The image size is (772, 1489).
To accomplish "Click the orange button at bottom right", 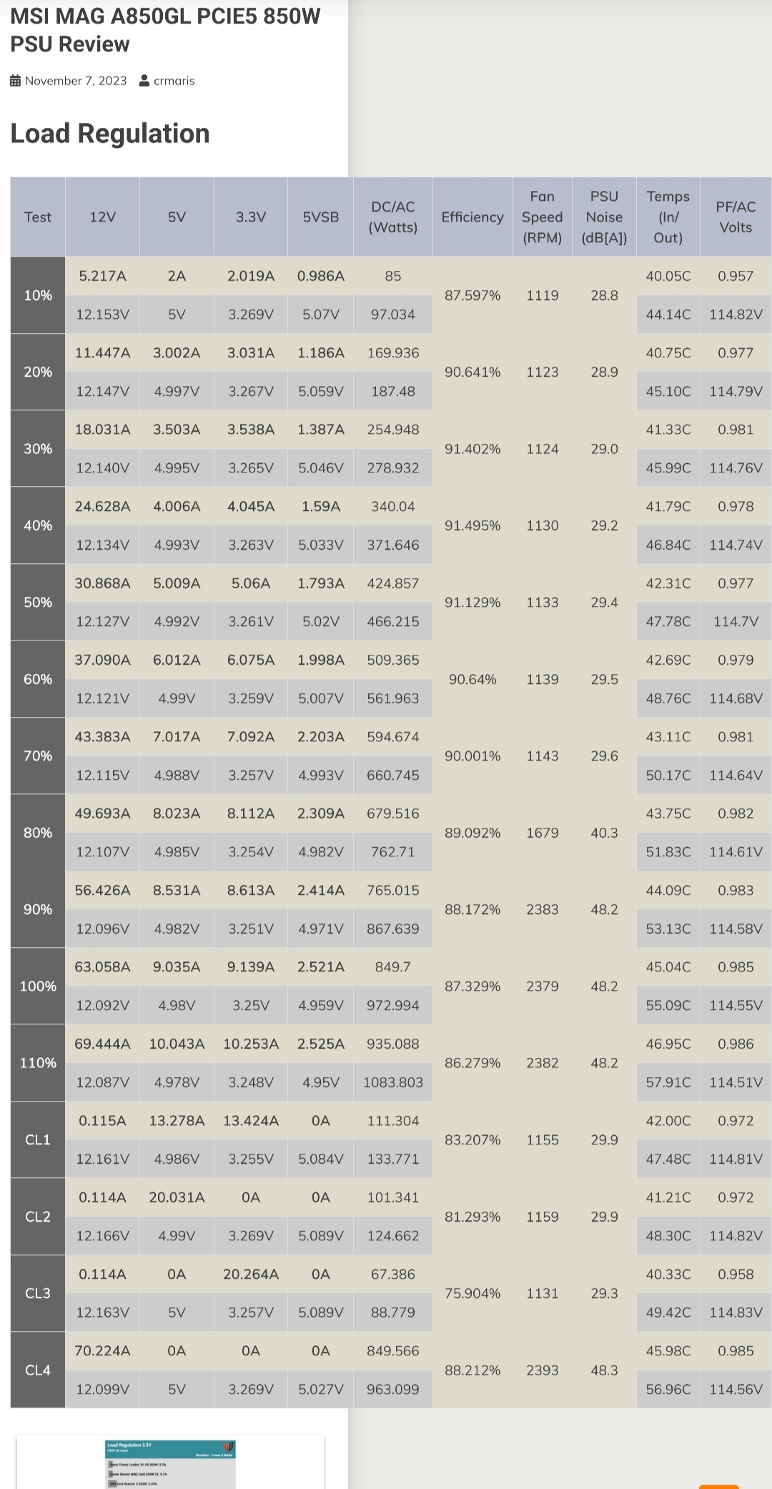I will (718, 1486).
